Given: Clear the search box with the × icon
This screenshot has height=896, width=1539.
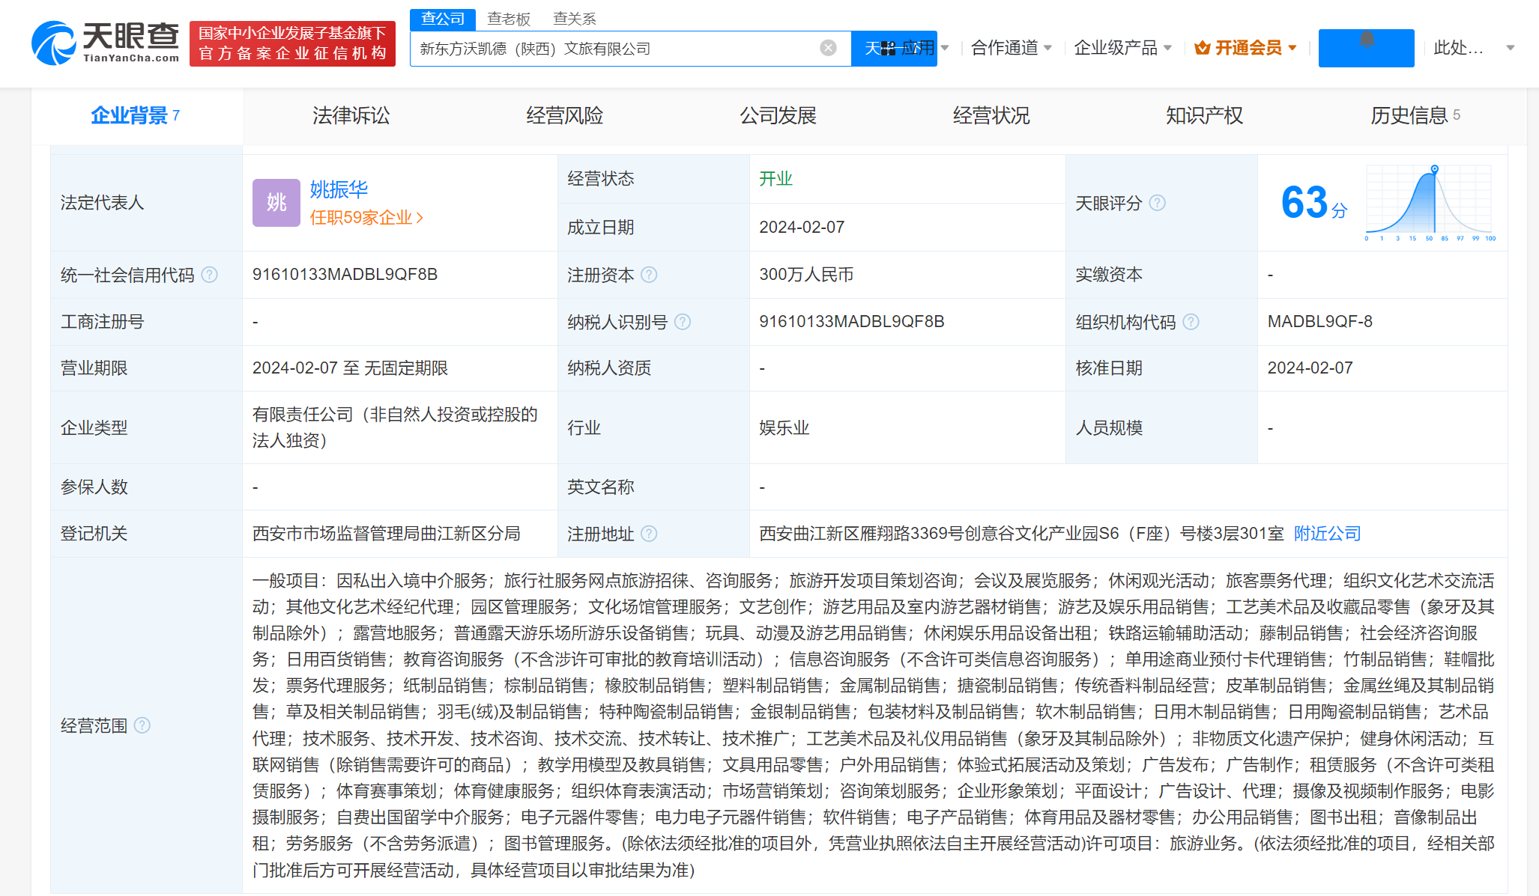Looking at the screenshot, I should (827, 47).
